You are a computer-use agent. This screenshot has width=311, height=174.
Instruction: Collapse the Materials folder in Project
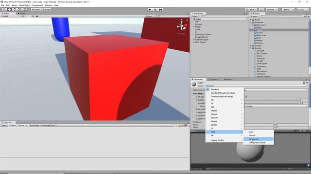251,22
